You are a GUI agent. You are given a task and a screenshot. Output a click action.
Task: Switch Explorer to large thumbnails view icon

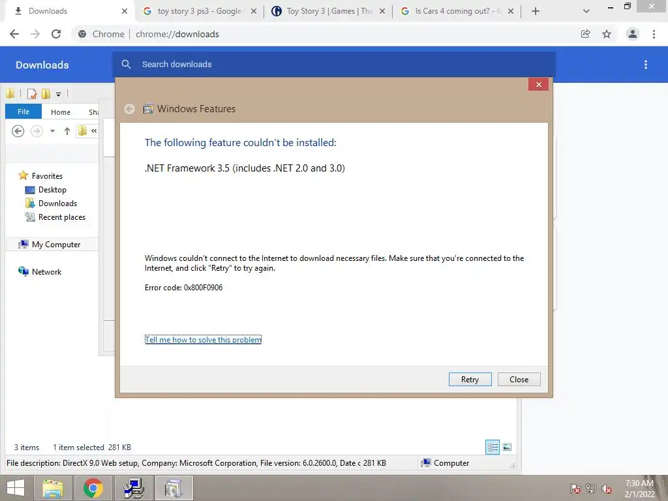(x=507, y=447)
